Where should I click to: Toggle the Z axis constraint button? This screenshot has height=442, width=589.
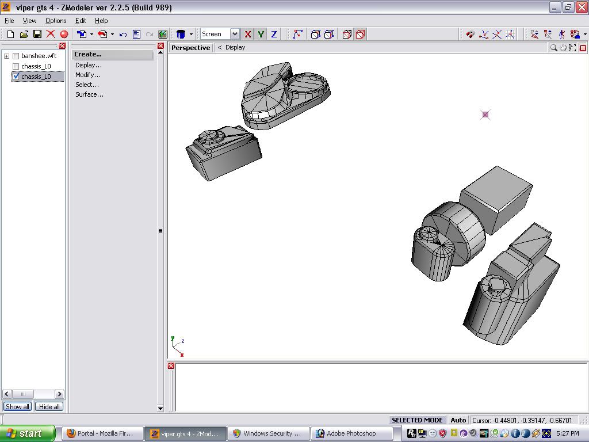[x=274, y=35]
